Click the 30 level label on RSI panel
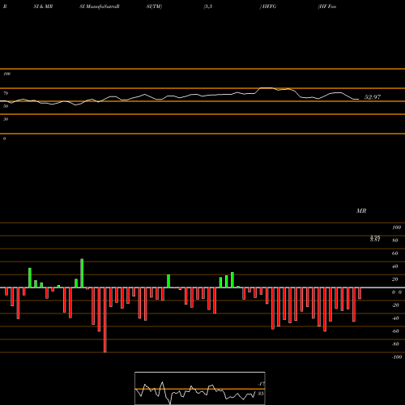This screenshot has width=405, height=405. pyautogui.click(x=6, y=119)
